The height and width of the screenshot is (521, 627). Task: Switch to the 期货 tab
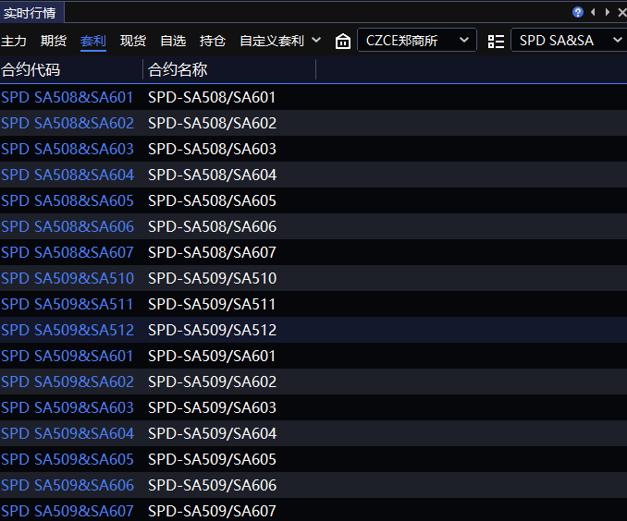(x=54, y=41)
